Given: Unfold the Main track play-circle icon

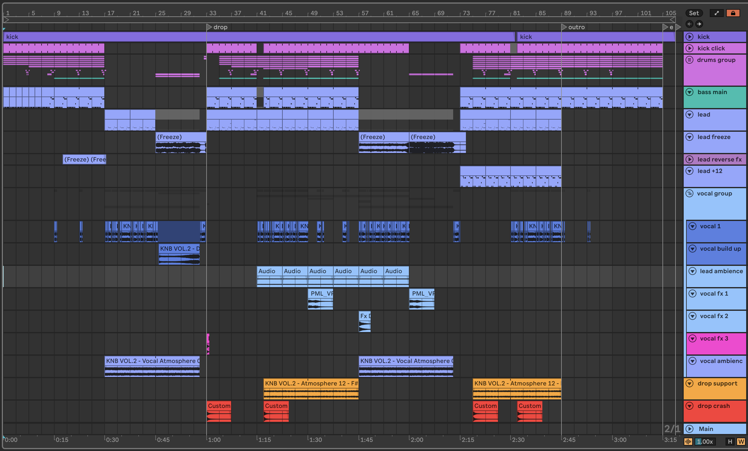Looking at the screenshot, I should tap(689, 429).
